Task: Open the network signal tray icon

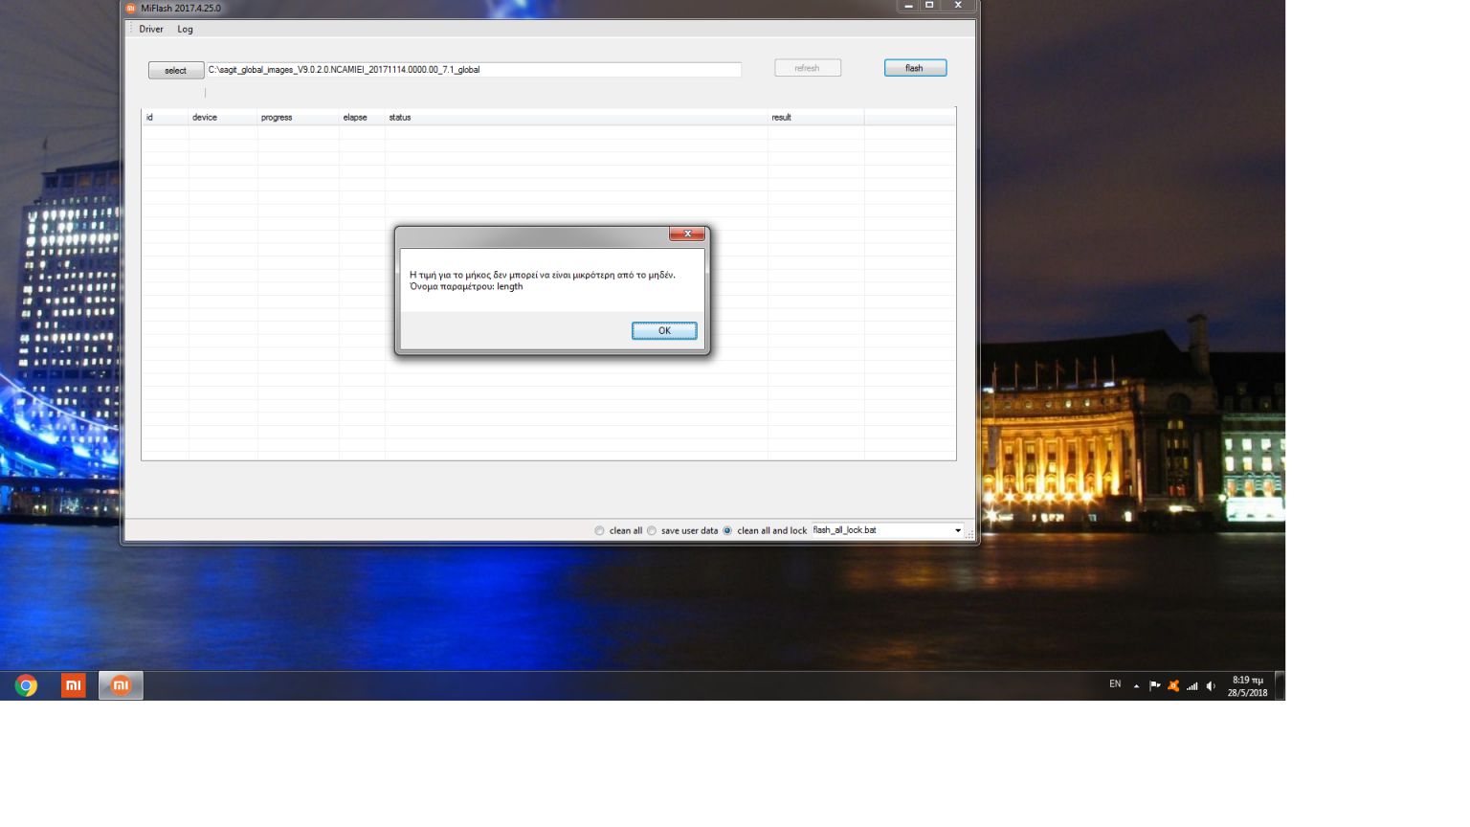Action: click(x=1192, y=686)
